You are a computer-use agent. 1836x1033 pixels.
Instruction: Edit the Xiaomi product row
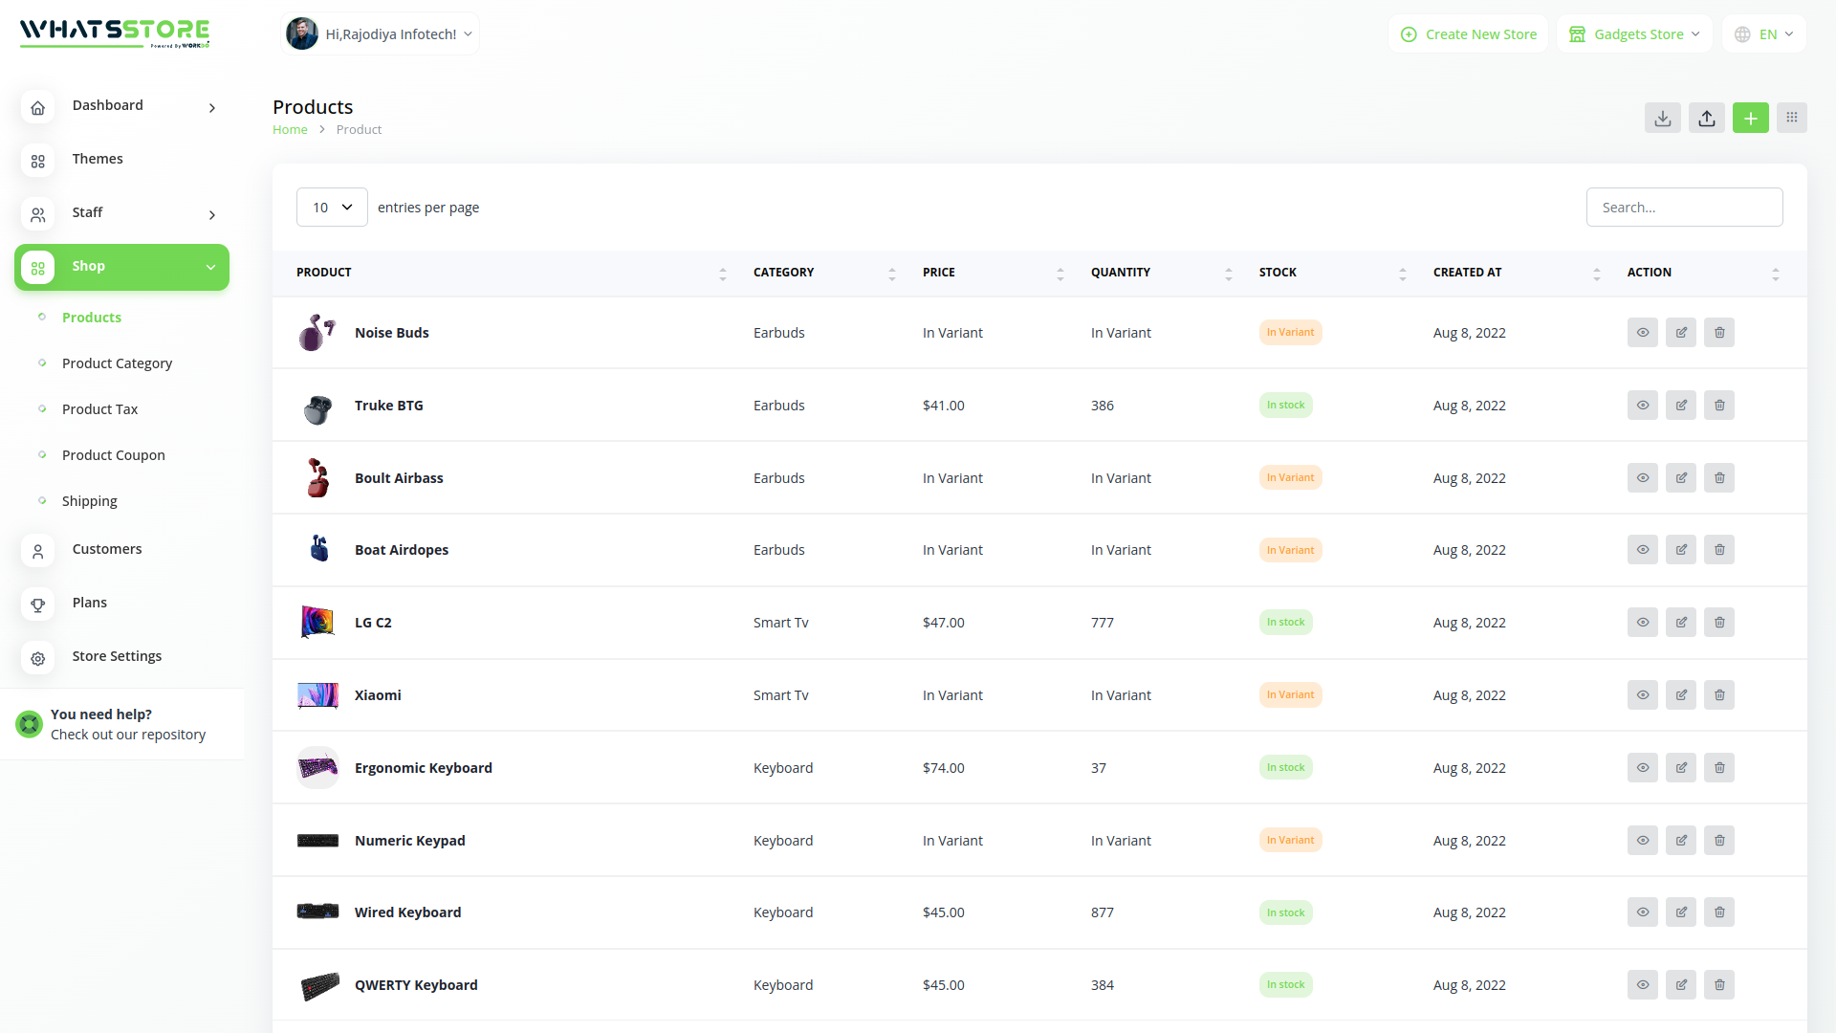pos(1680,695)
